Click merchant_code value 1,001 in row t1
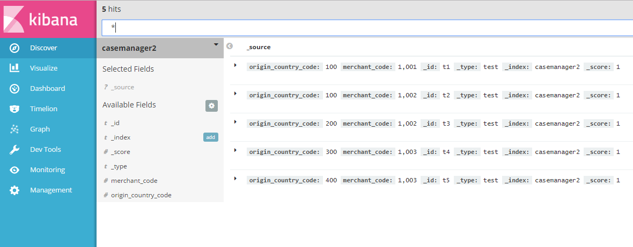Screen dimensions: 633x247 [407, 67]
